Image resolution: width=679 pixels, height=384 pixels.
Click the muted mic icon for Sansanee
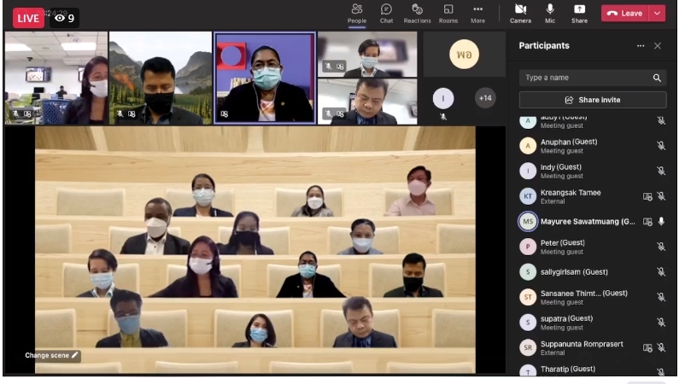661,297
